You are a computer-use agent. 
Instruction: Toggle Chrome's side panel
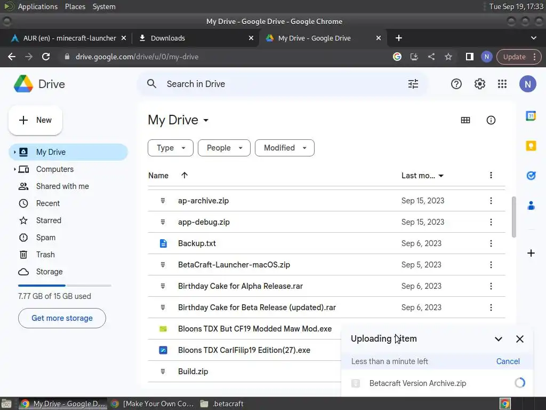(469, 57)
